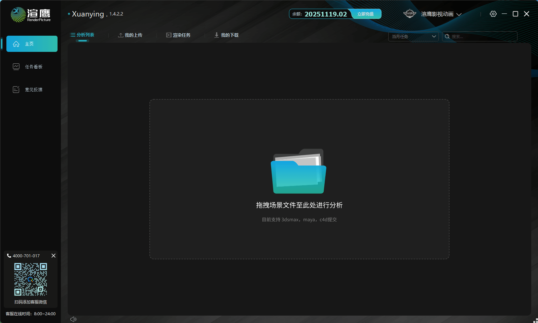Click the 扫码添加客服微信 label
The image size is (538, 323).
coord(31,302)
